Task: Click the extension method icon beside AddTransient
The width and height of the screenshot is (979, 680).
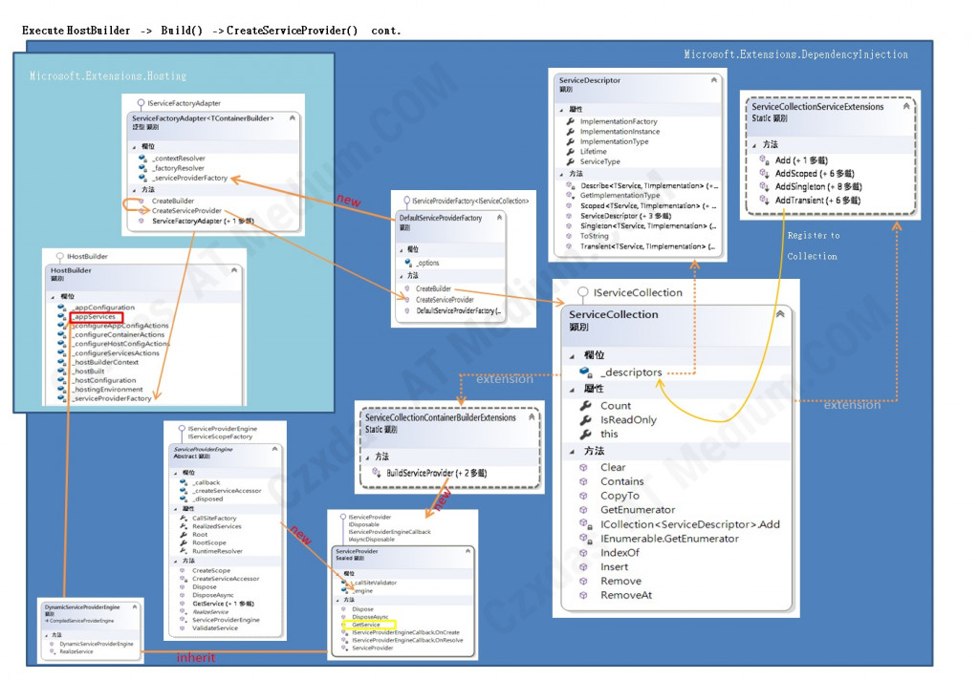Action: [764, 201]
